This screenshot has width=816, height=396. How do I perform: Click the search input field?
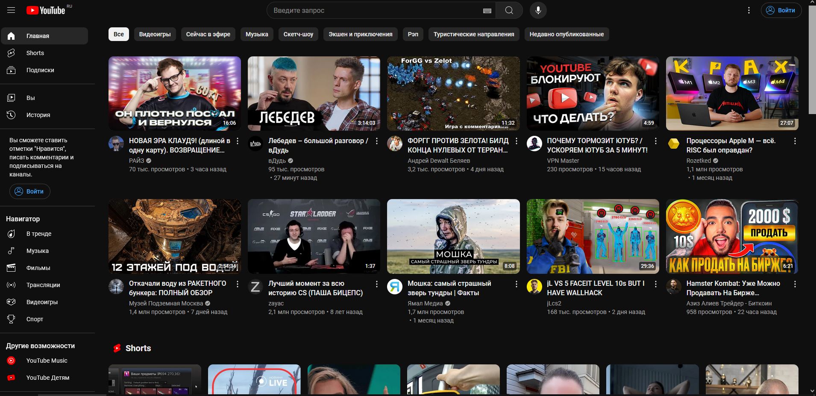point(376,10)
